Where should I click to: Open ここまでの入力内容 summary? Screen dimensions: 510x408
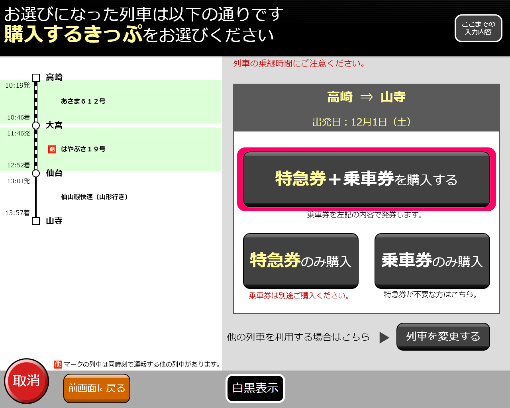point(478,28)
